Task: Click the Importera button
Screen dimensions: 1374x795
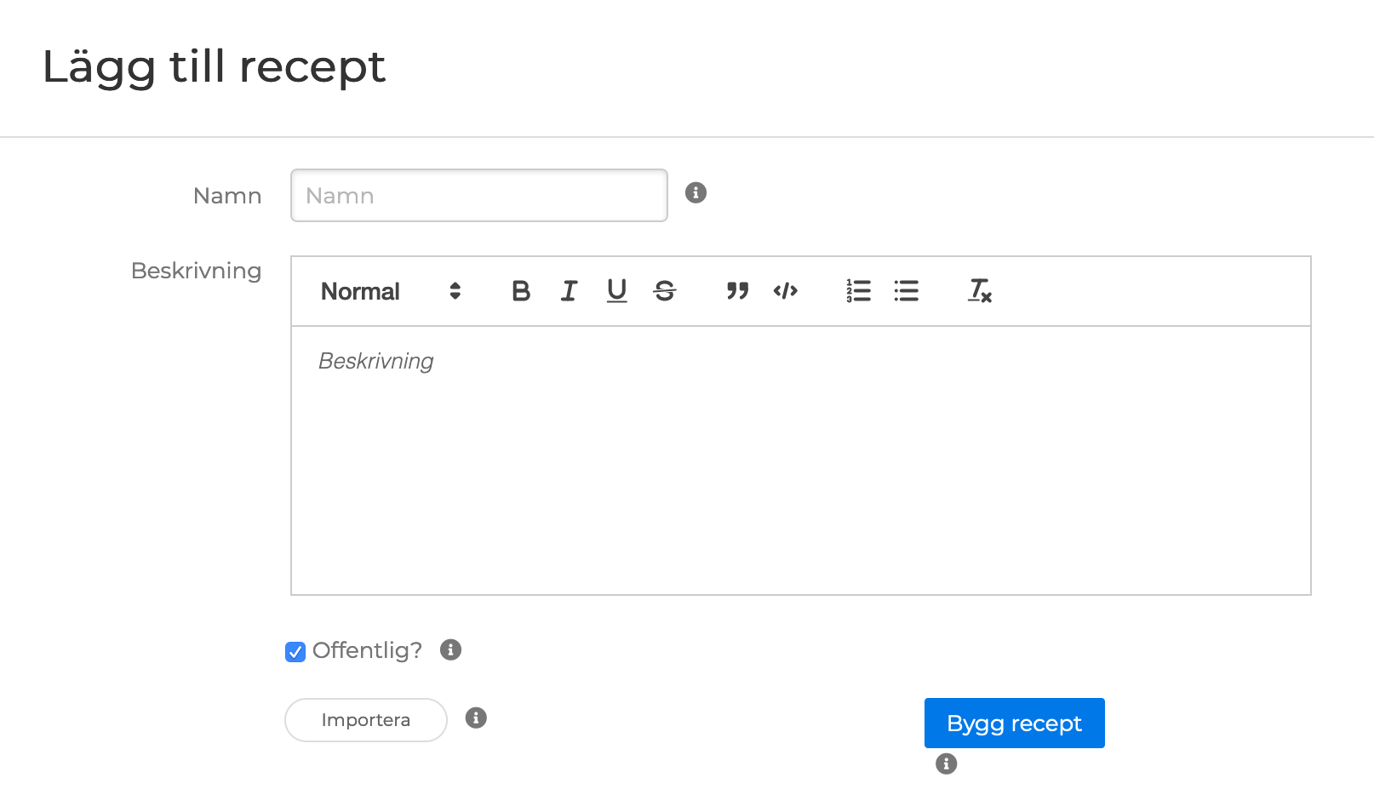Action: [365, 720]
